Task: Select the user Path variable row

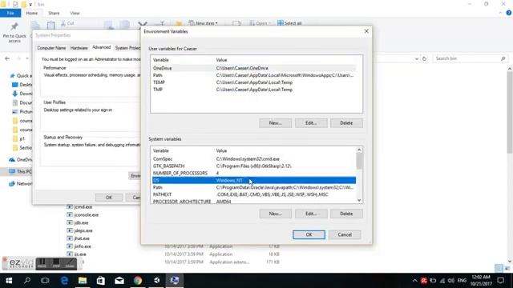Action: tap(254, 75)
